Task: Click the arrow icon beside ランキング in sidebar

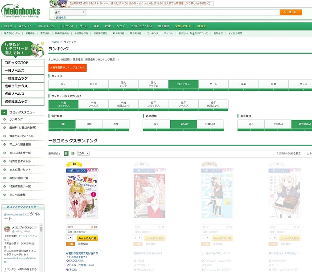Action: tap(4, 119)
